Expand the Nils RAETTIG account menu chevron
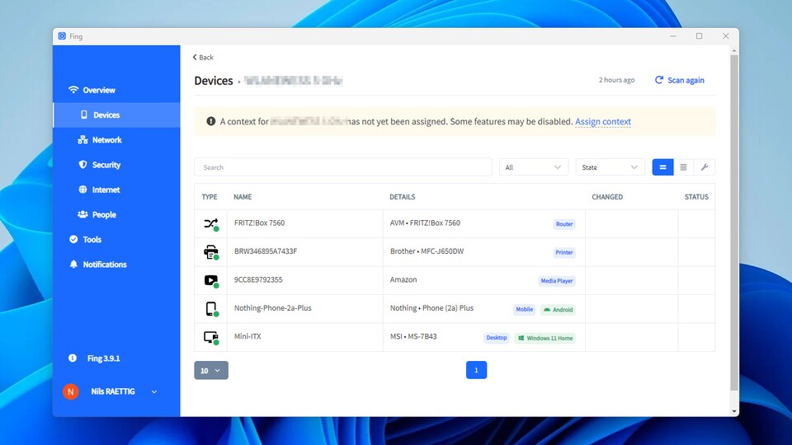792x445 pixels. coord(154,391)
